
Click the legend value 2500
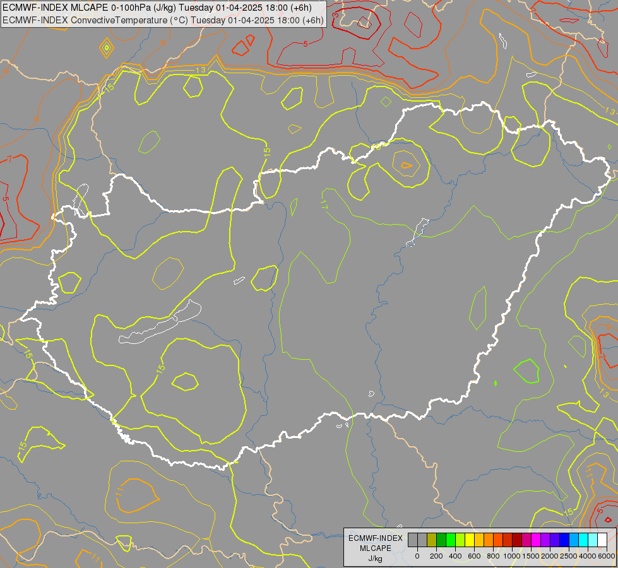click(x=569, y=556)
